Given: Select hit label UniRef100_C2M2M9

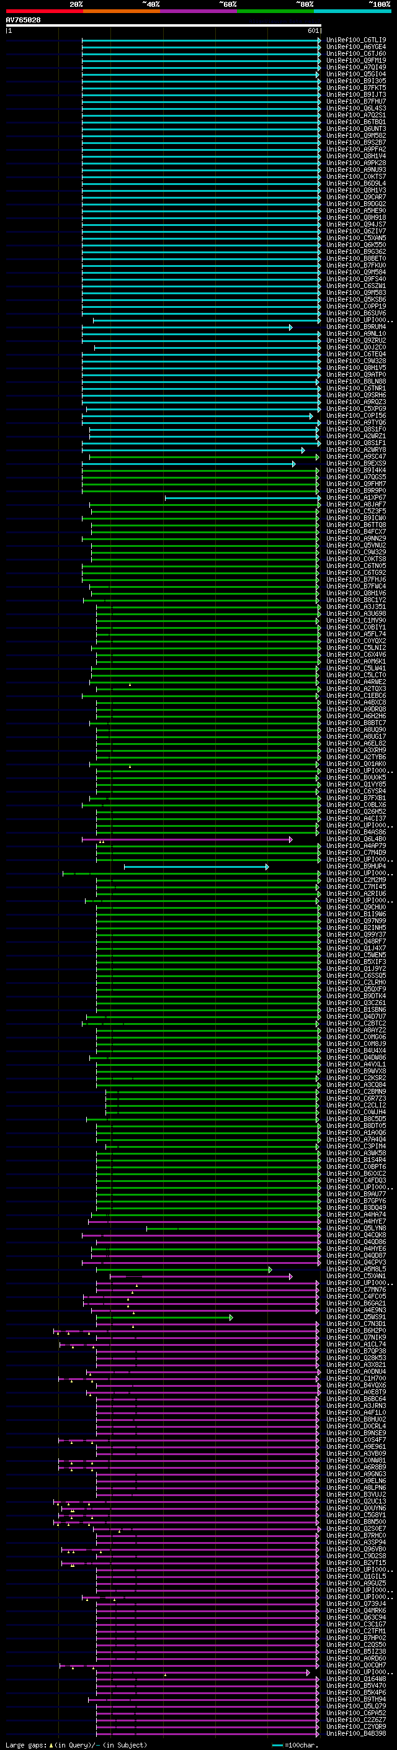Looking at the screenshot, I should (355, 880).
